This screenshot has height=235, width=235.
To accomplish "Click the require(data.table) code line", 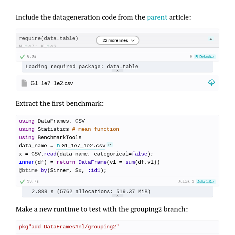I will click(49, 38).
